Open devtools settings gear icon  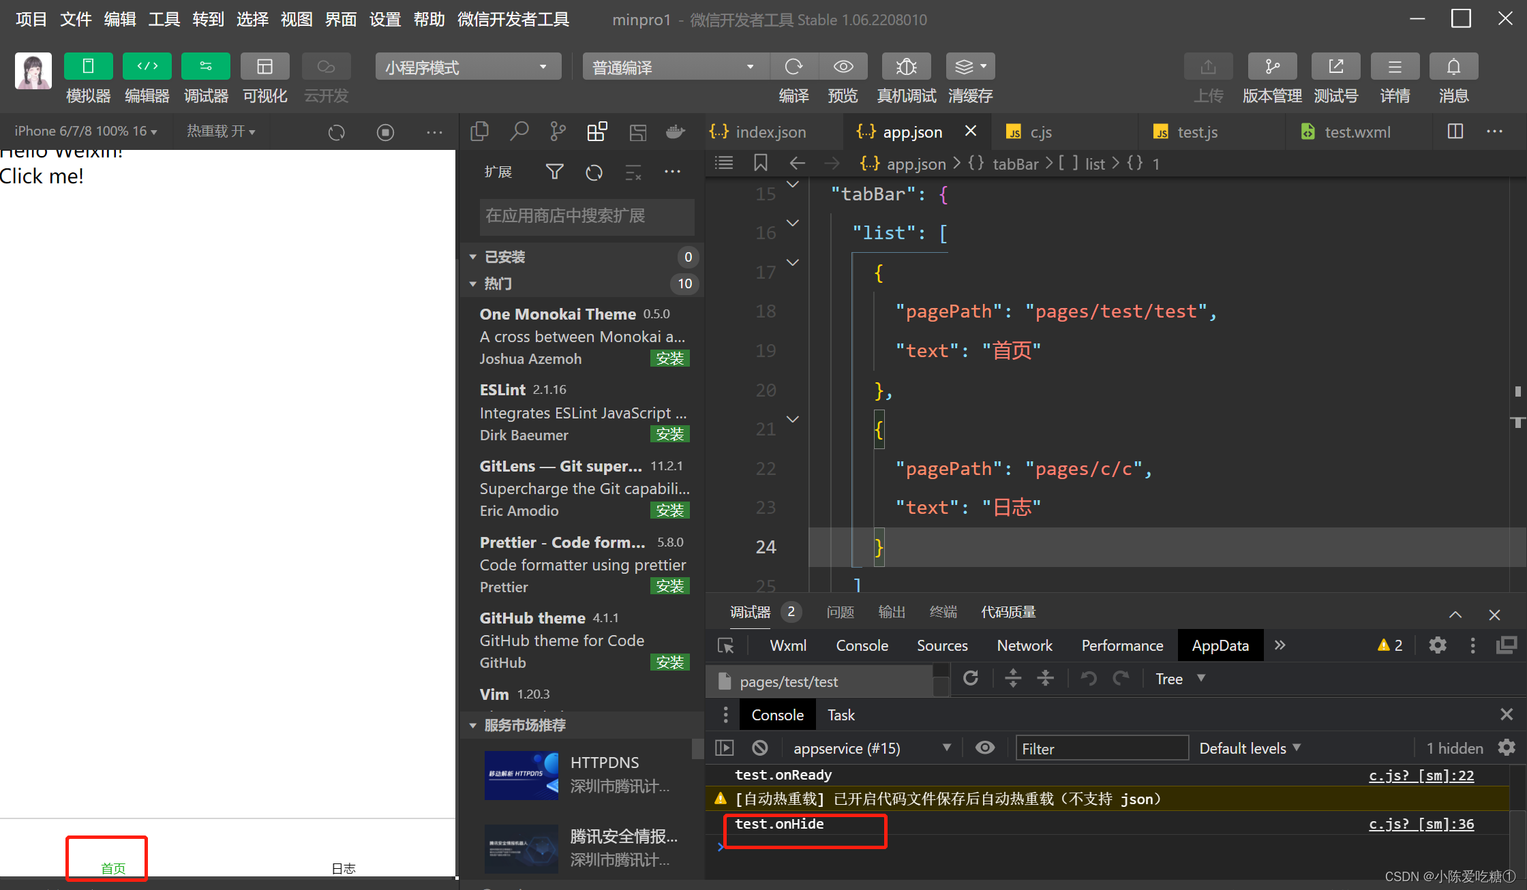point(1438,645)
